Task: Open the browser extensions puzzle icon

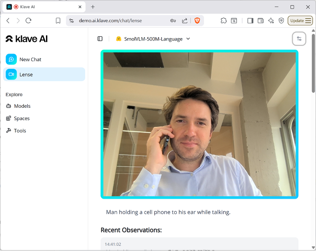Action: click(224, 20)
